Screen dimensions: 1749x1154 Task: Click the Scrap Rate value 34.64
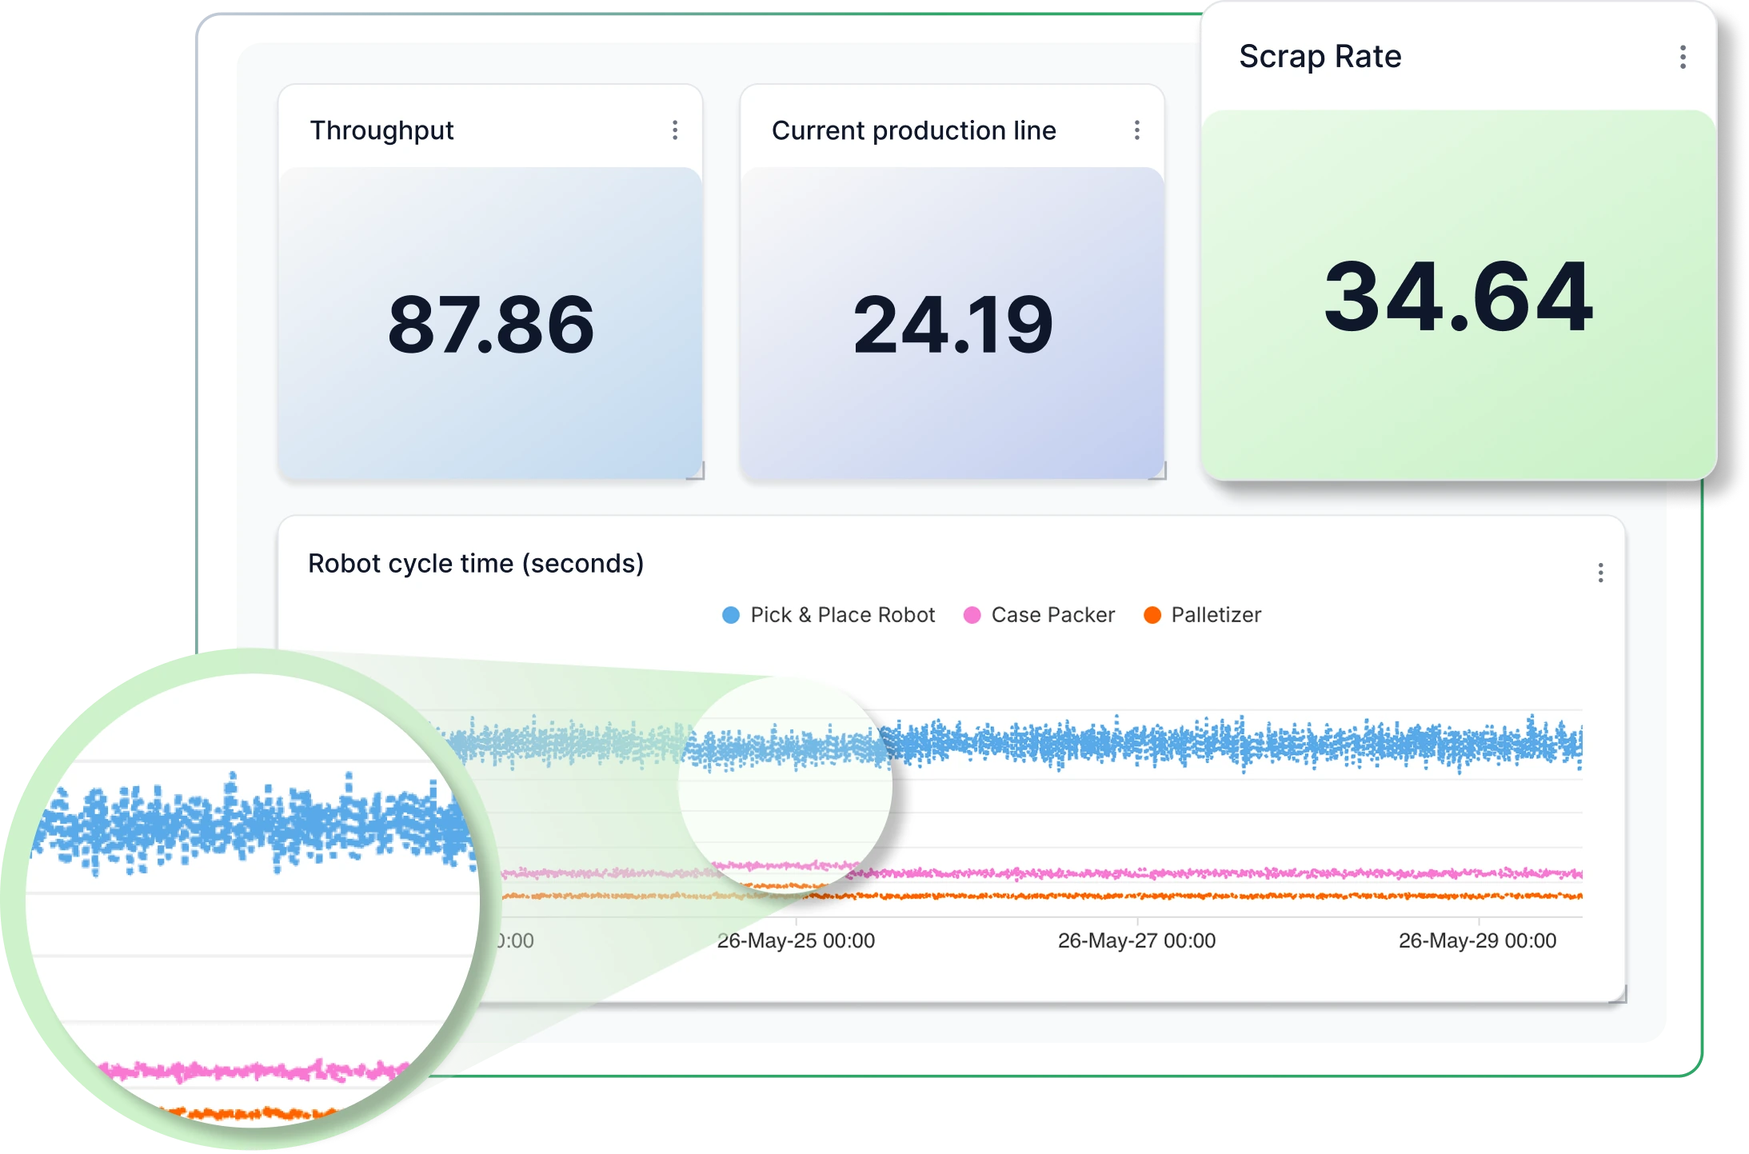pyautogui.click(x=1459, y=296)
